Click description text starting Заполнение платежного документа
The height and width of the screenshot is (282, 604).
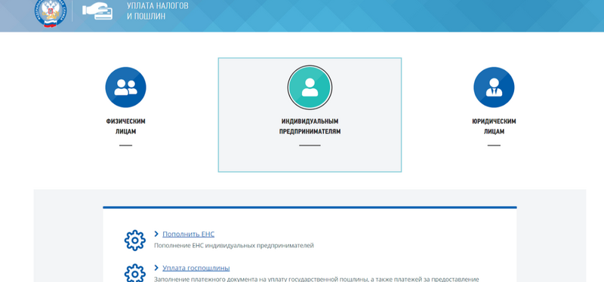[316, 279]
